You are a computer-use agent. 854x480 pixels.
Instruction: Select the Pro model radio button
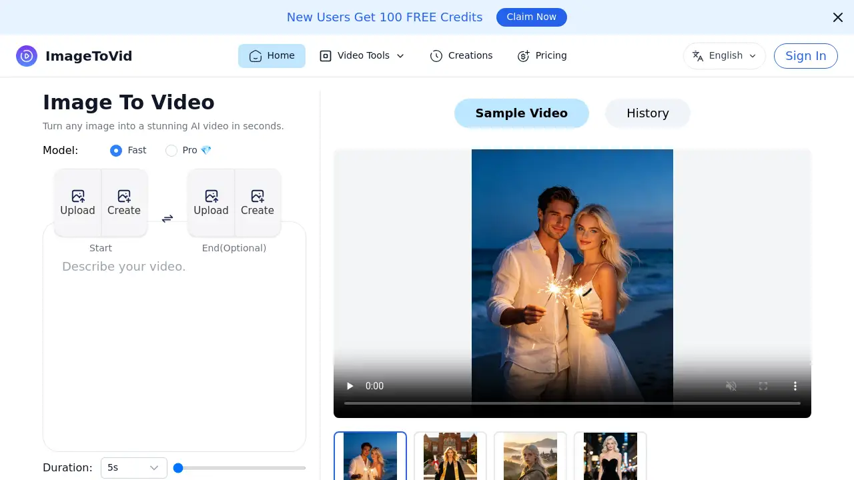(x=171, y=151)
